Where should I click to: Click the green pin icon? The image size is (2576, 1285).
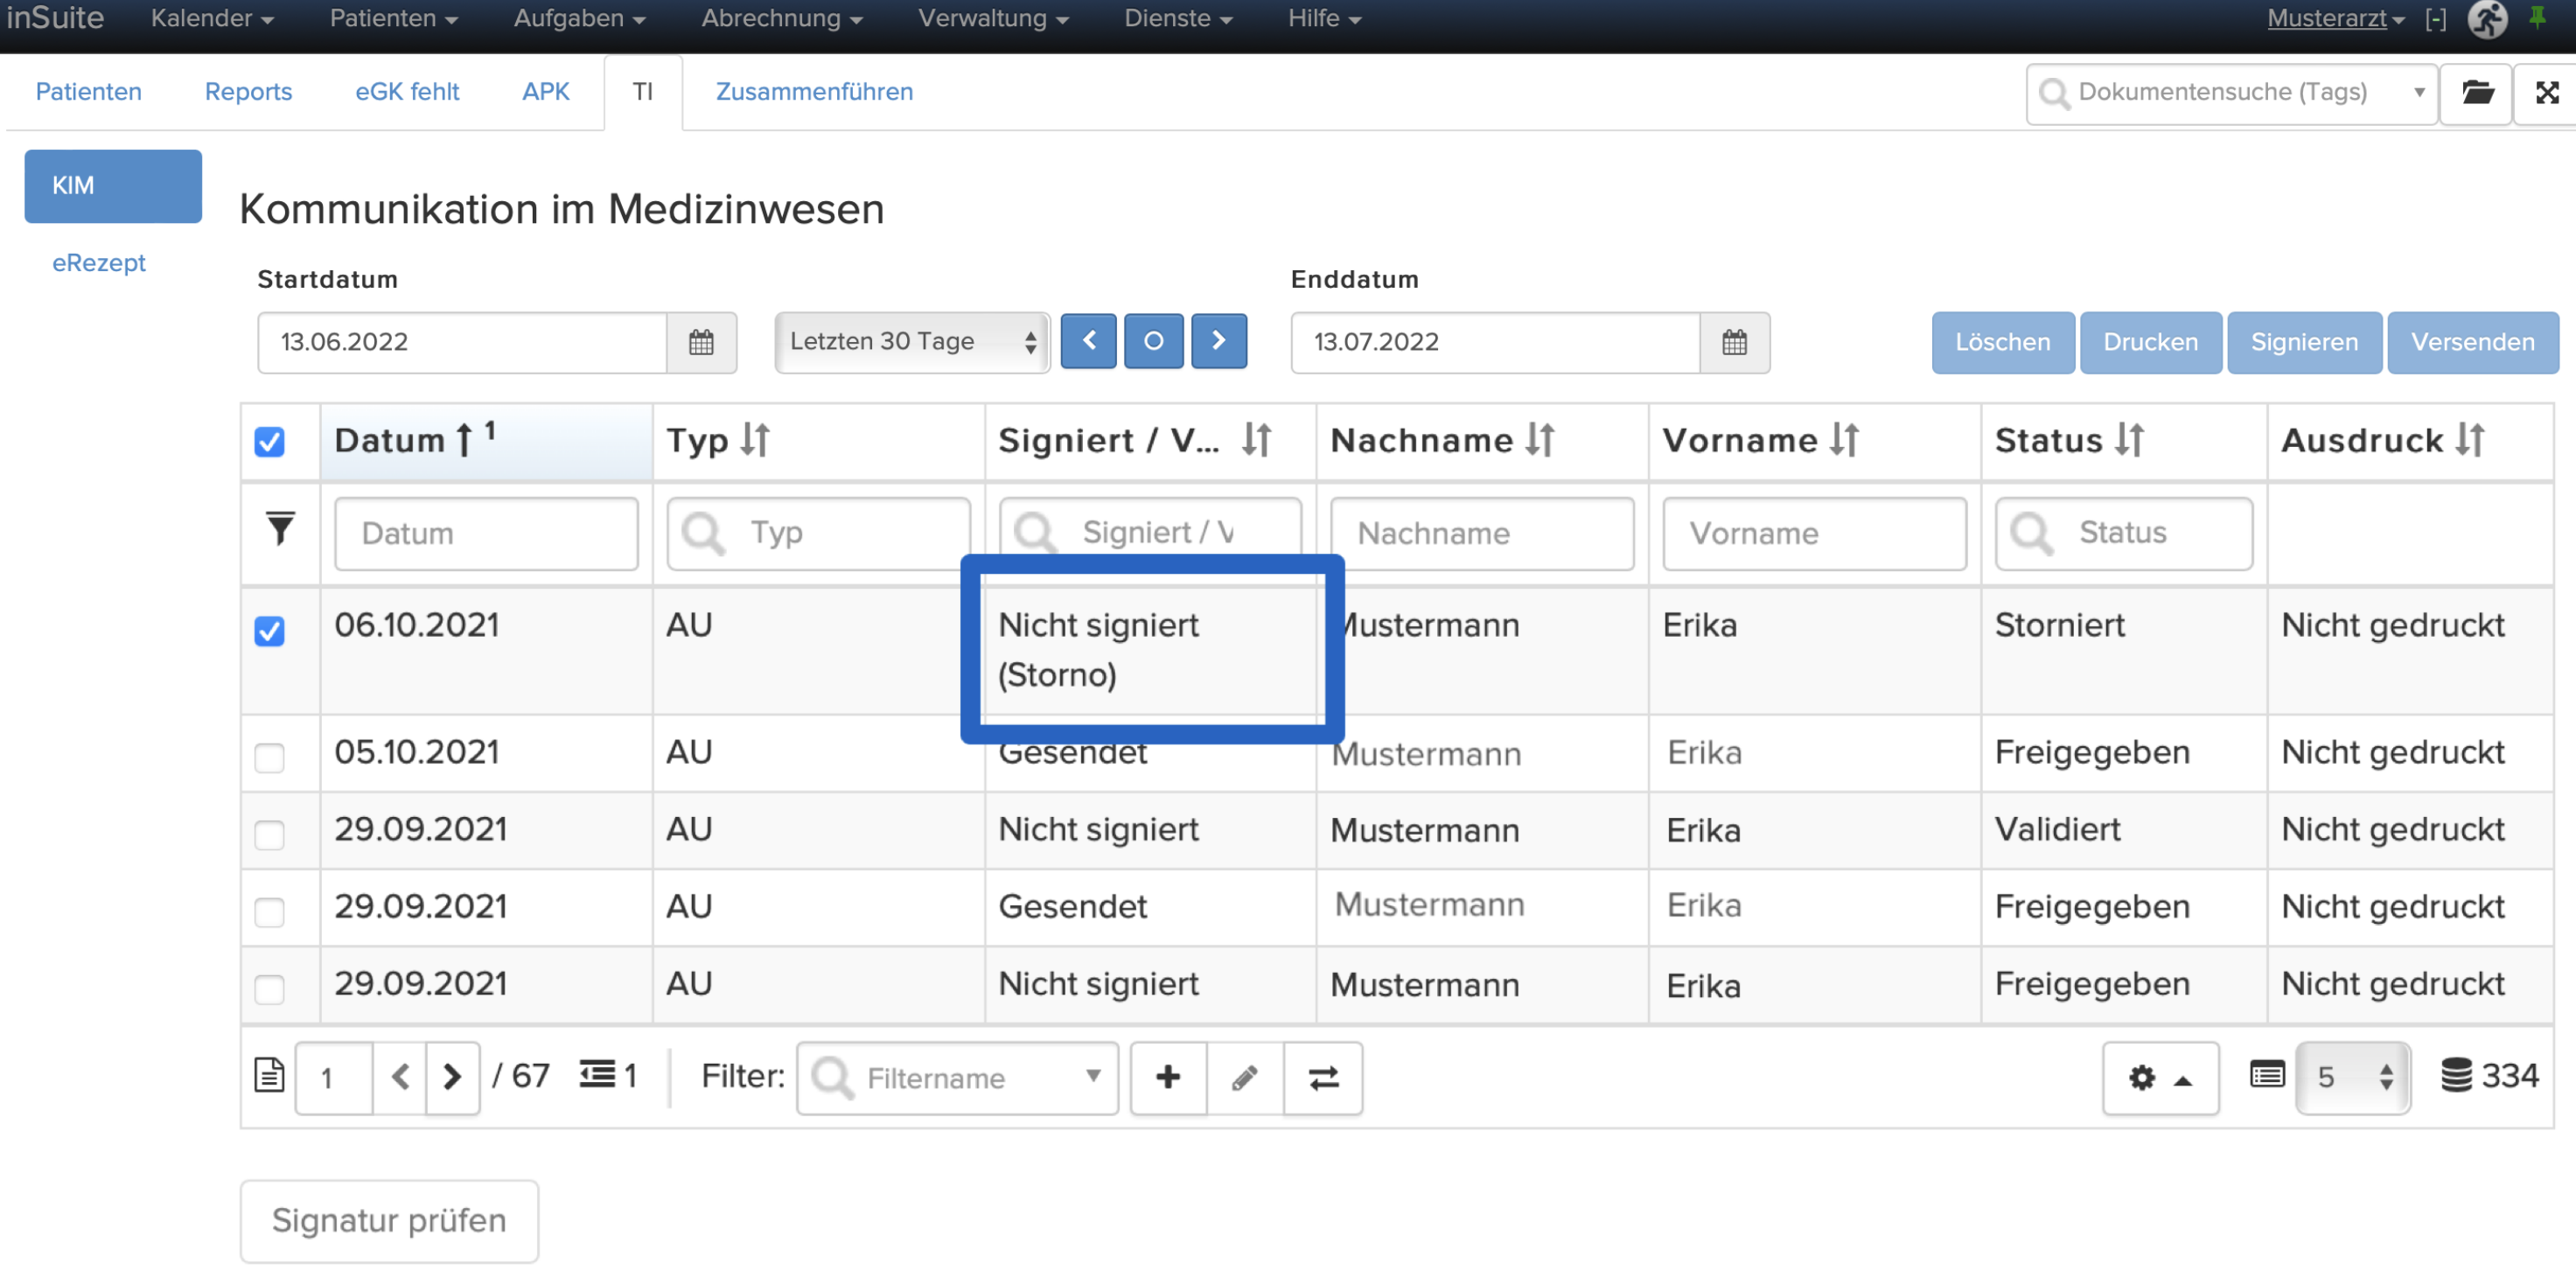pos(2537,18)
